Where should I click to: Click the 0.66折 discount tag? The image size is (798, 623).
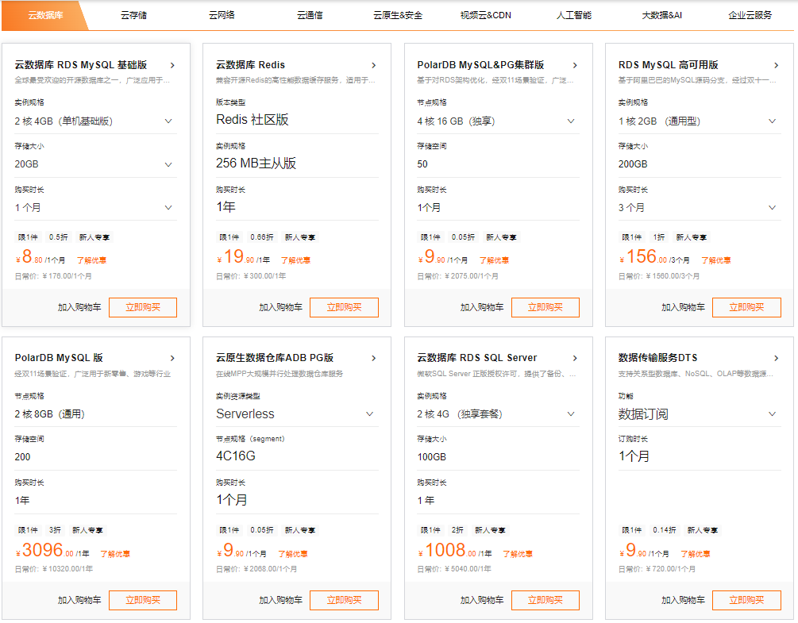[x=262, y=237]
